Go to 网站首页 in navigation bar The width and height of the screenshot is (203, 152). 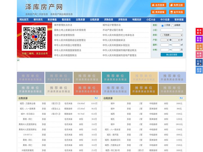24,20
